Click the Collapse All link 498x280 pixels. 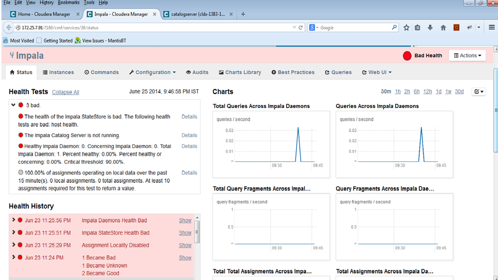click(65, 92)
